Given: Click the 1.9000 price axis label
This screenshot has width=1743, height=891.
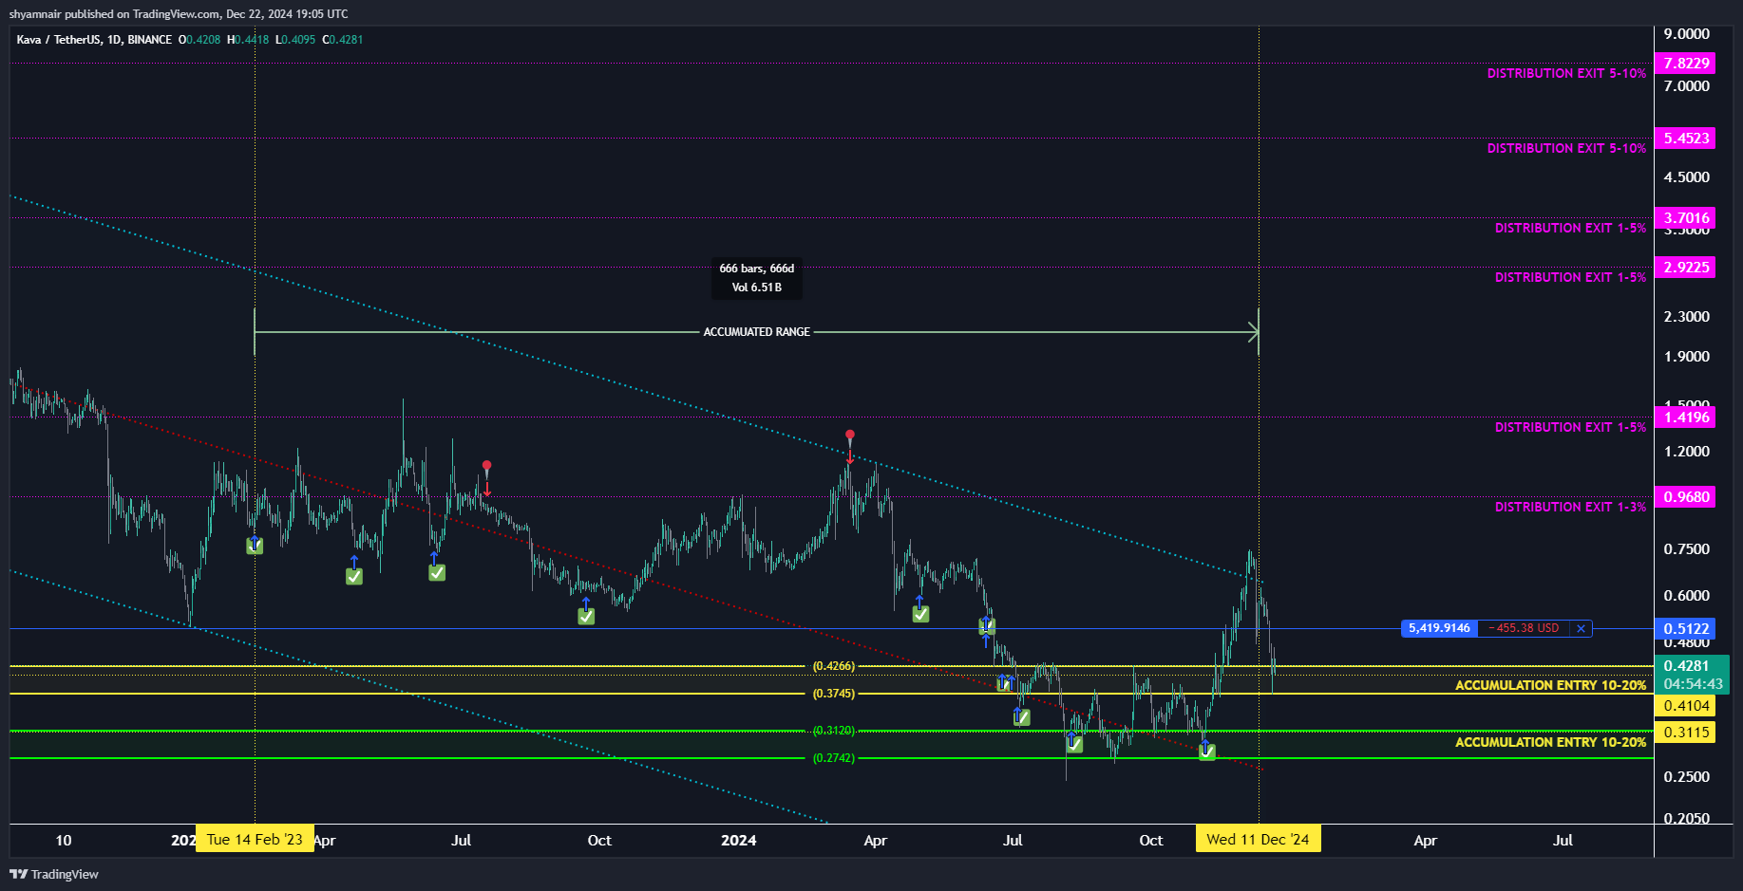Looking at the screenshot, I should tap(1686, 357).
